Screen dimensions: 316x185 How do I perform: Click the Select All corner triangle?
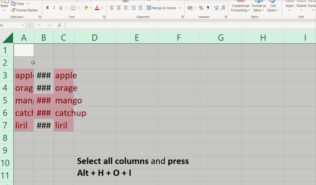coord(7,38)
